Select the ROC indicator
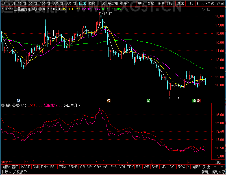 tap(181, 167)
